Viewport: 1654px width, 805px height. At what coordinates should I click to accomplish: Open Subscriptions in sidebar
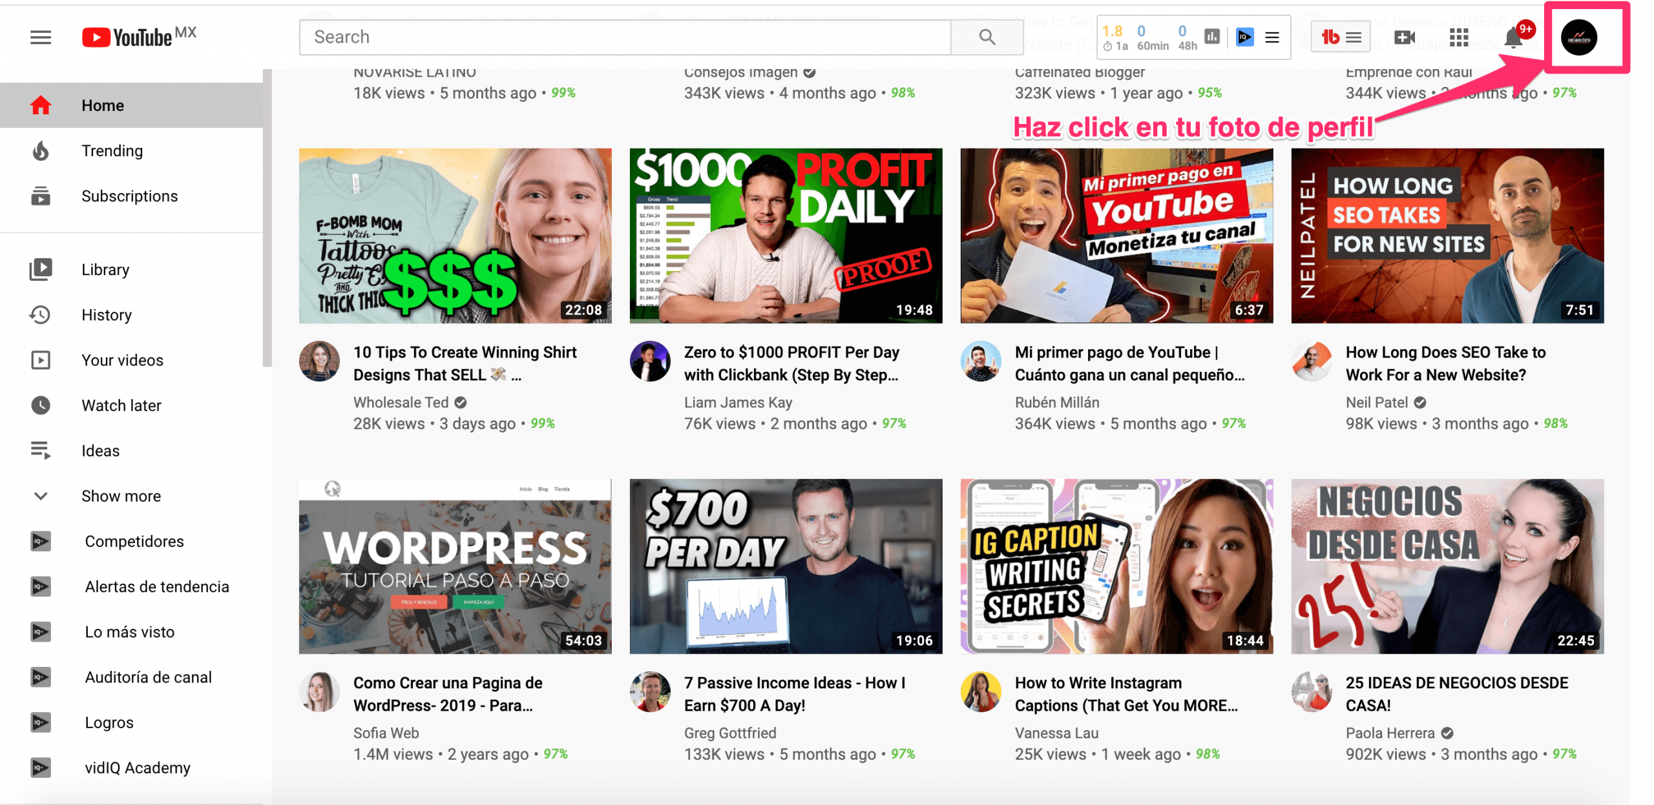131,196
